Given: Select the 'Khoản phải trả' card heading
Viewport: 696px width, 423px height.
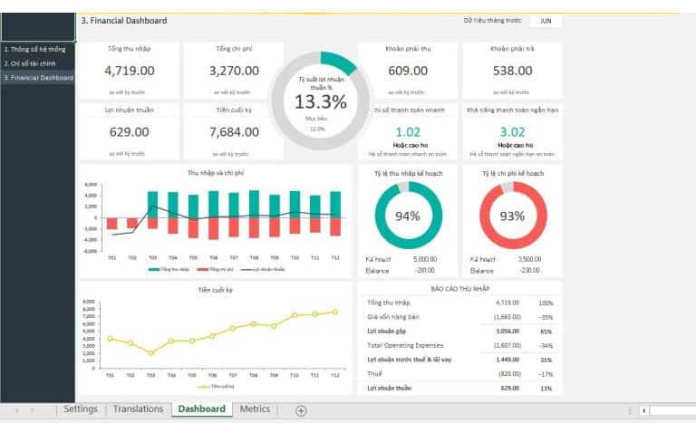Looking at the screenshot, I should click(513, 48).
